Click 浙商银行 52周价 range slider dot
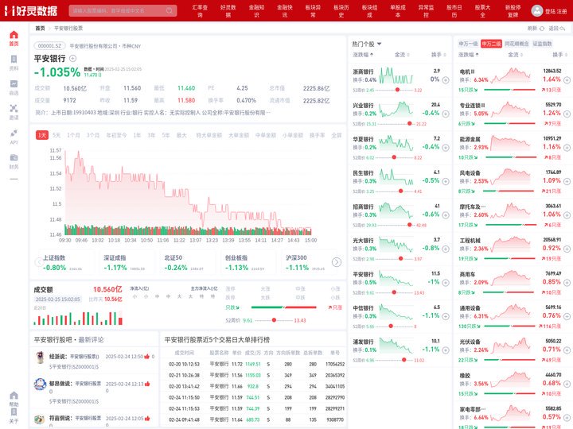 [397, 90]
